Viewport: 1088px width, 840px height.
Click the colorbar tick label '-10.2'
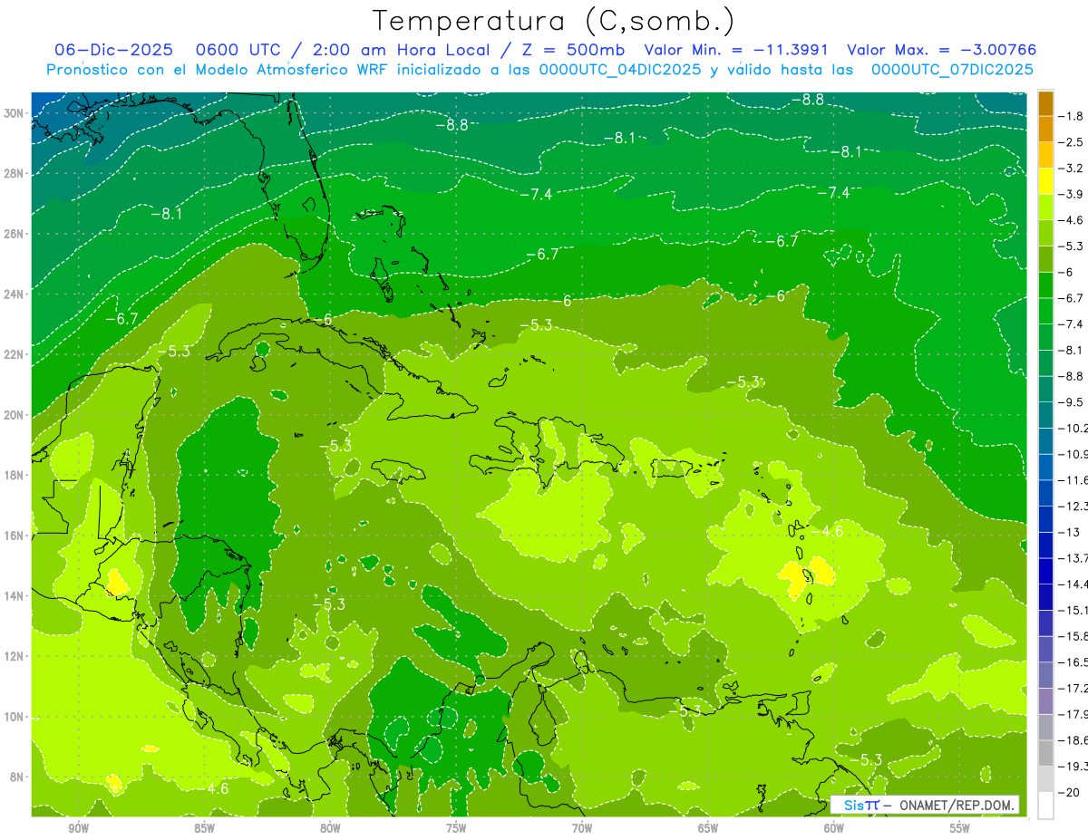click(1073, 428)
